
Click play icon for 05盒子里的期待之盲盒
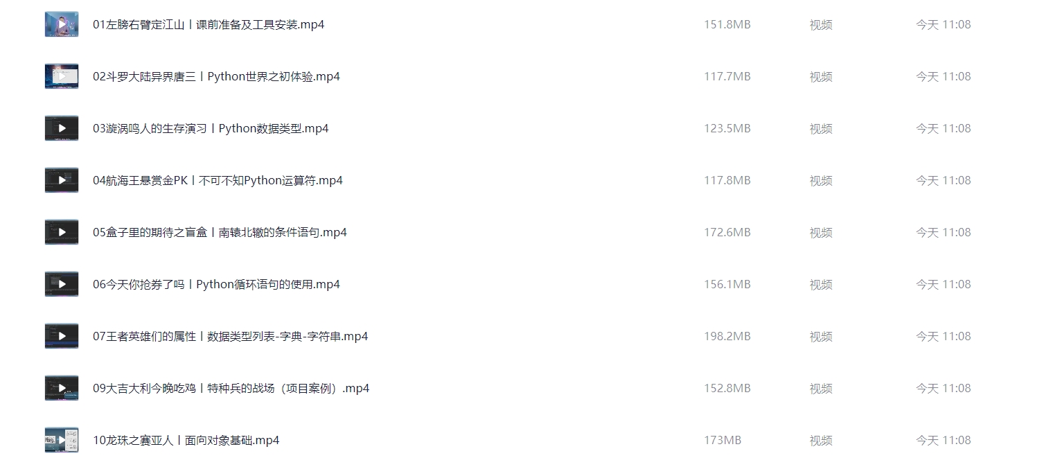[62, 232]
